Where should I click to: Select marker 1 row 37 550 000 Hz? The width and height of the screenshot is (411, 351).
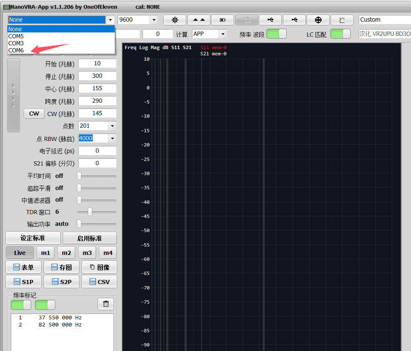click(62, 318)
